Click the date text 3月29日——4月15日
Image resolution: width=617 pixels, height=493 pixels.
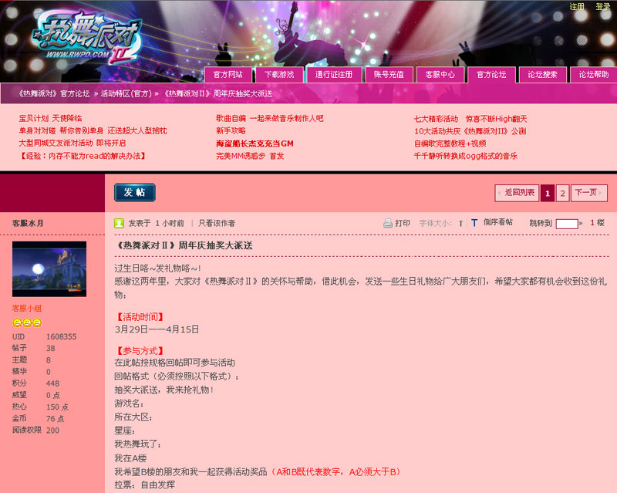(x=157, y=329)
